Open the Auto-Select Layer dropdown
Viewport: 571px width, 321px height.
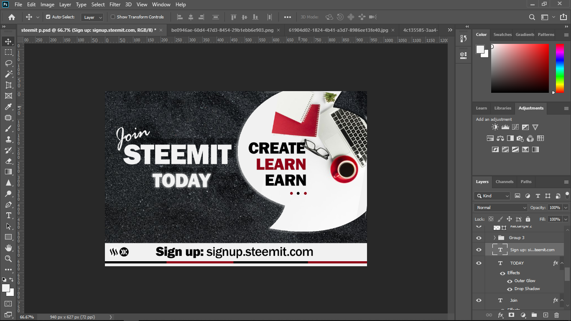click(x=92, y=18)
